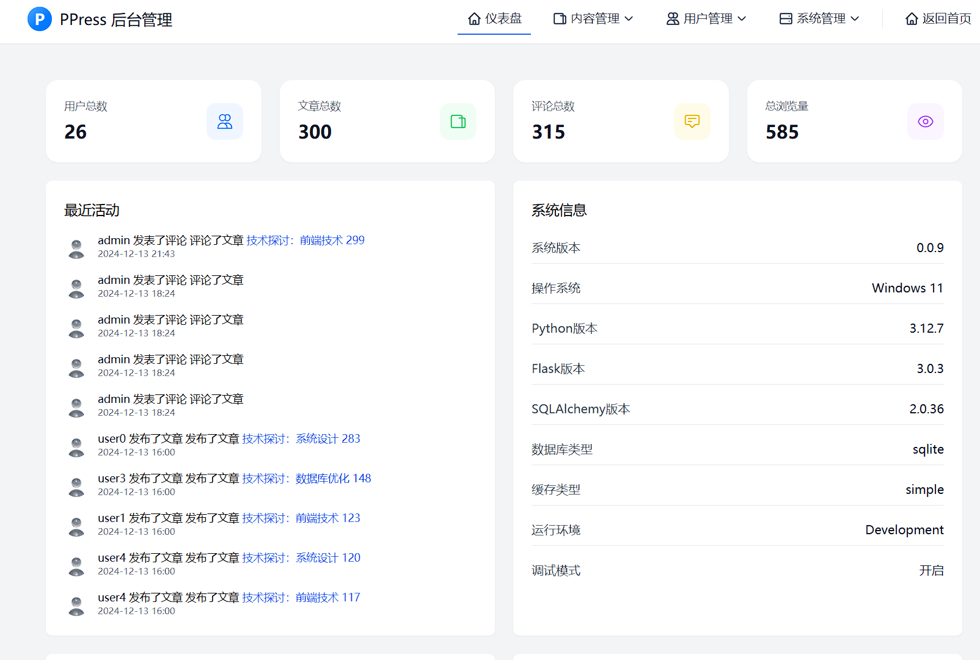The image size is (980, 660).
Task: Open article 技术探讨：数据库优化 148
Action: point(305,478)
